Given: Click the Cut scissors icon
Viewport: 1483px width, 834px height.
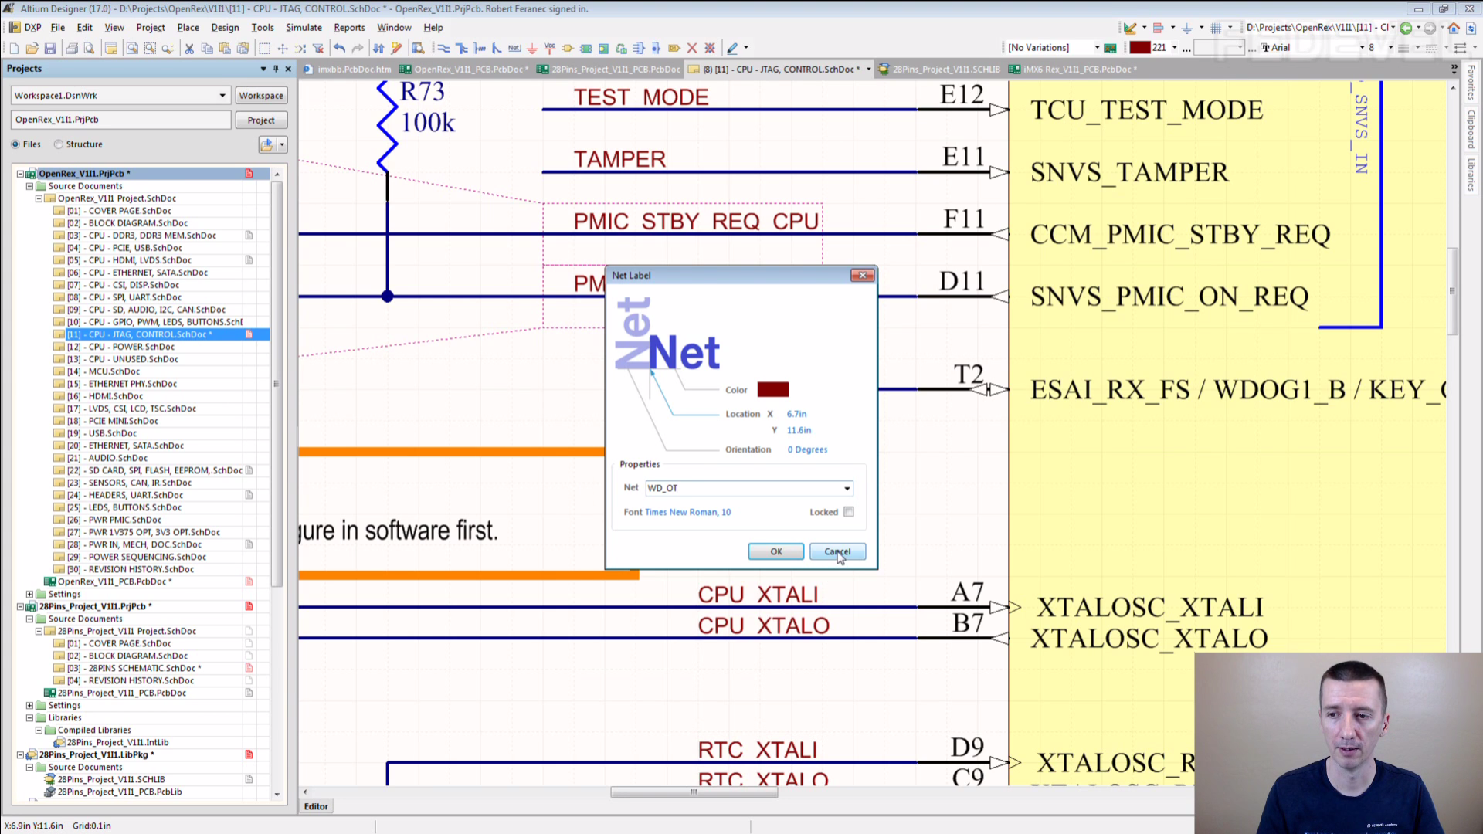Looking at the screenshot, I should 188,48.
